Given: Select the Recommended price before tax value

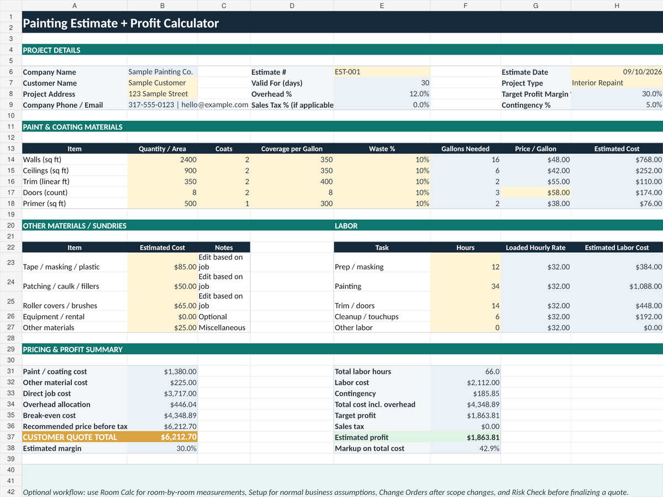Looking at the screenshot, I should click(x=162, y=426).
